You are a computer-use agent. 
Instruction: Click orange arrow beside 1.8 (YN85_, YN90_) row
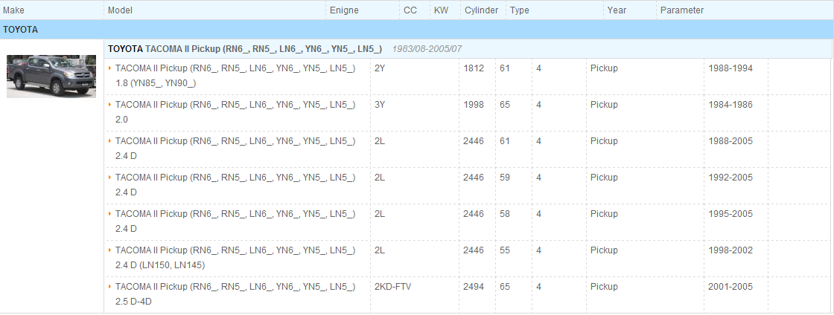tap(109, 68)
